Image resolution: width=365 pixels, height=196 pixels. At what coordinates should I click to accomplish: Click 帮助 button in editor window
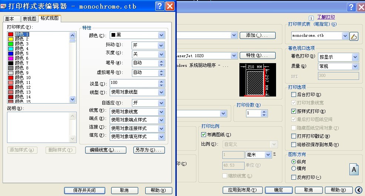pos(158,190)
